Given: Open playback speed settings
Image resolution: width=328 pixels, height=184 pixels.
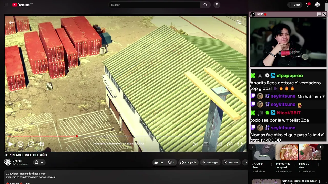Looking at the screenshot, I should pyautogui.click(x=230, y=144).
